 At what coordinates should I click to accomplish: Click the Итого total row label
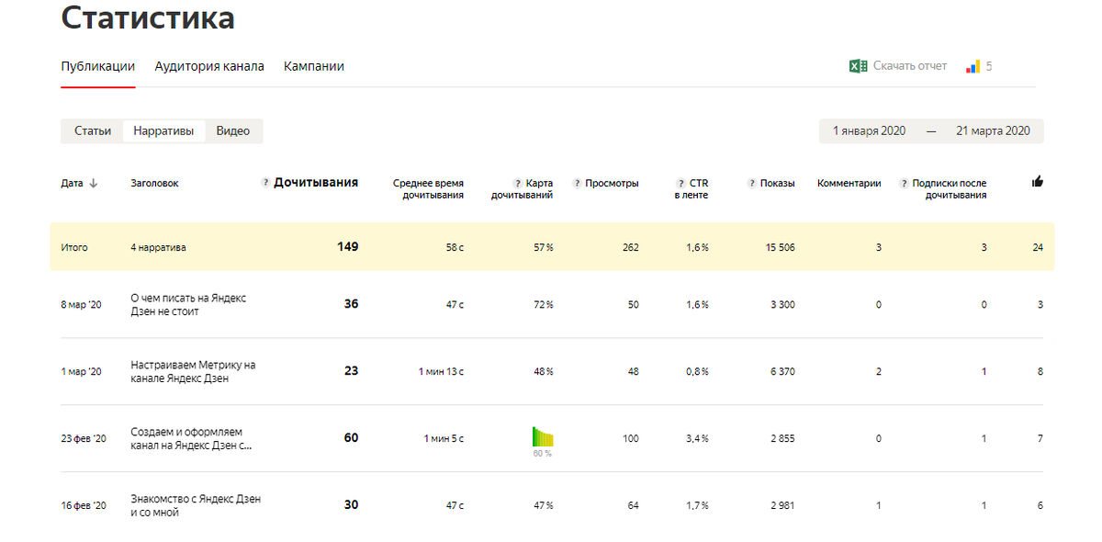pos(74,247)
